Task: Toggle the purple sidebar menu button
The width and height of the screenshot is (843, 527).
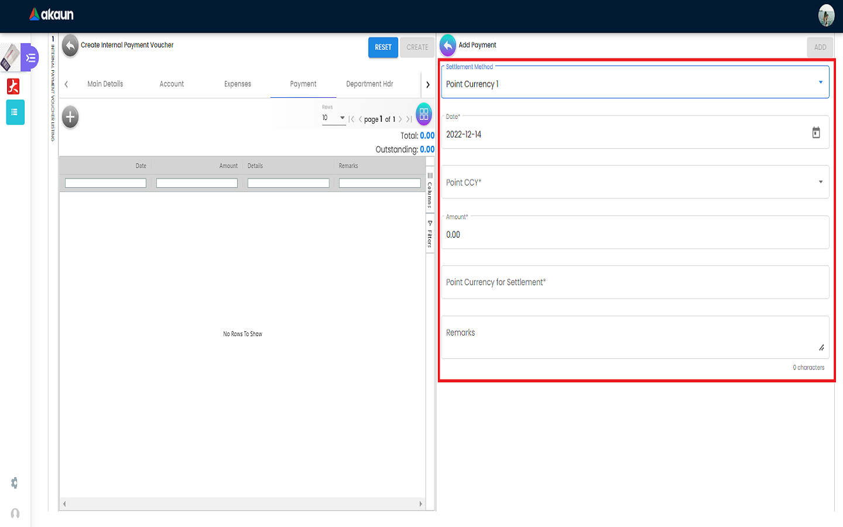Action: (x=30, y=58)
